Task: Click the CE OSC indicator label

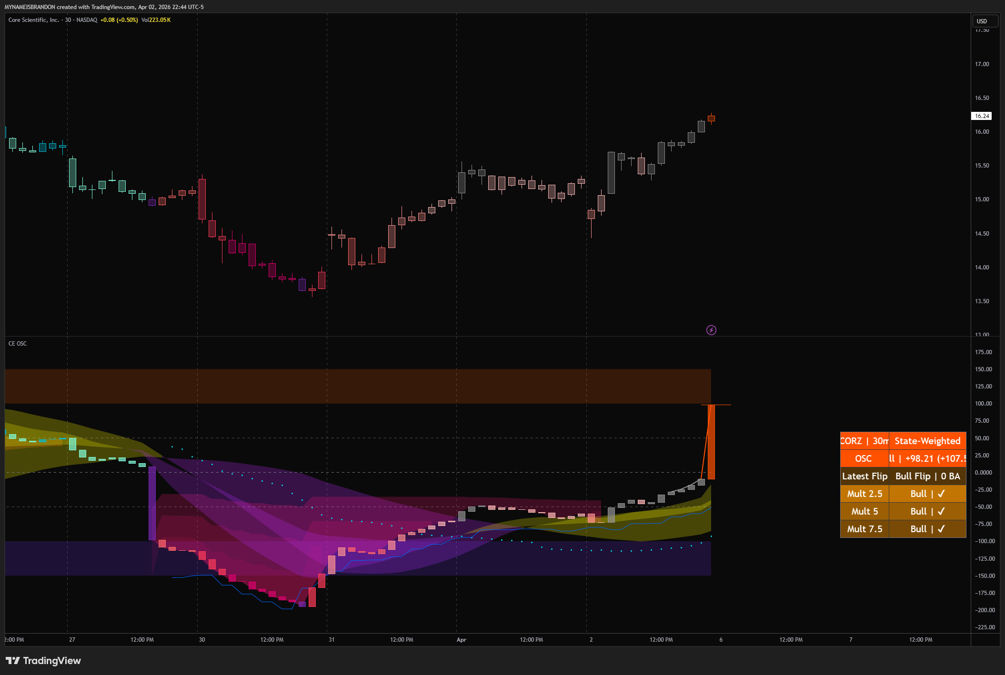Action: click(18, 343)
